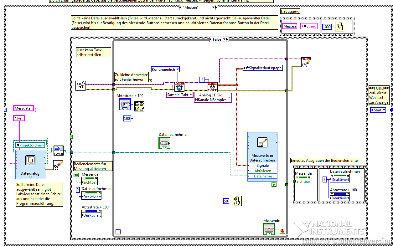This screenshot has width=393, height=246.
Task: Select the "Bedienelemente für Messung aktivieren" label
Action: (93, 166)
